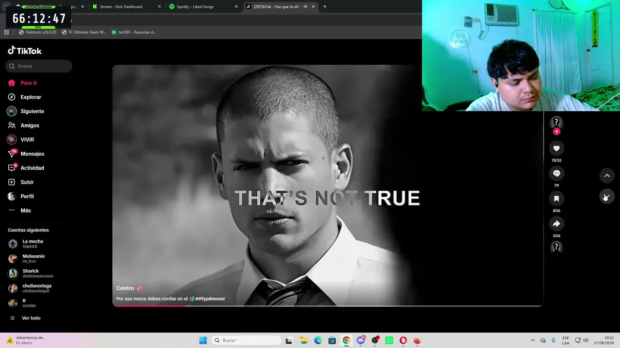
Task: Open the comments on this video
Action: coord(557,174)
